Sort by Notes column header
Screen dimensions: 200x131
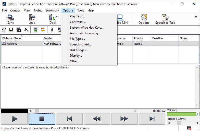[x=189, y=38]
